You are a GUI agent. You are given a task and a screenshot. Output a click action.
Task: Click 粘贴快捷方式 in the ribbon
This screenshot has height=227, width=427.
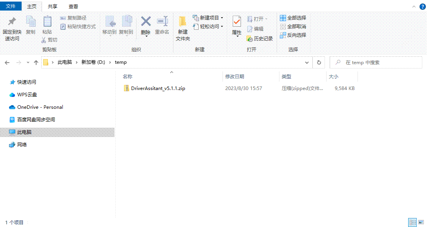click(78, 27)
